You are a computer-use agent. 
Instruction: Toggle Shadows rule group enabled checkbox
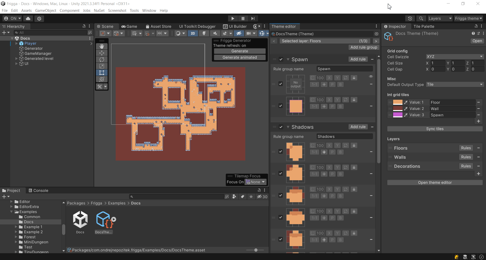click(281, 127)
